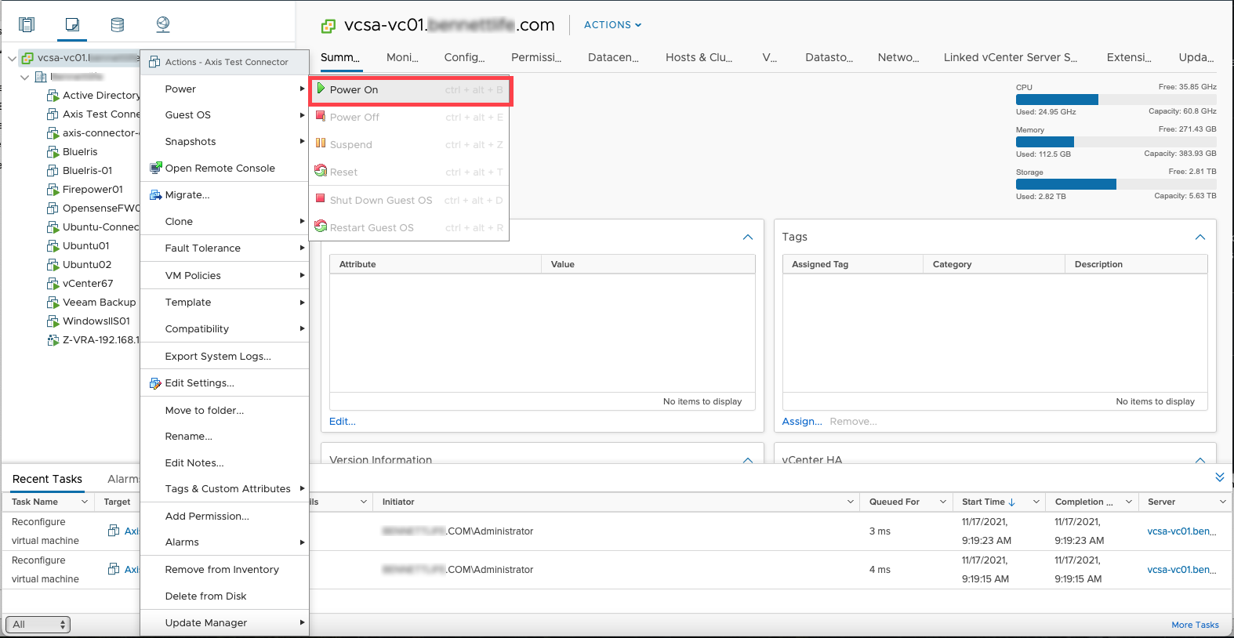Open the Hosts & Clusters tab
Screen dimensions: 1234x638
click(699, 57)
